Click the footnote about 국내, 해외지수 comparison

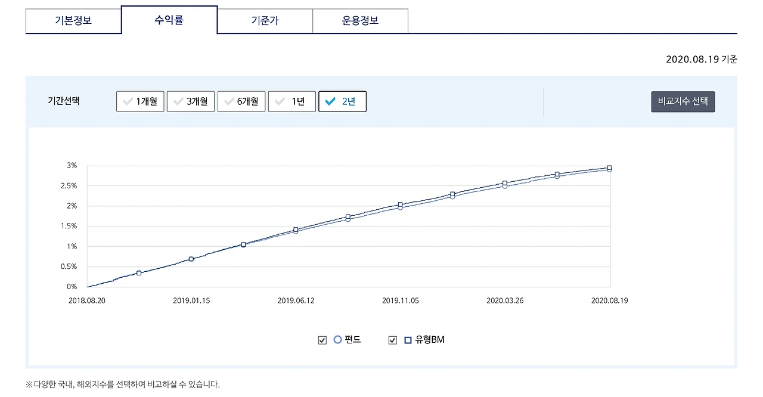[x=123, y=384]
